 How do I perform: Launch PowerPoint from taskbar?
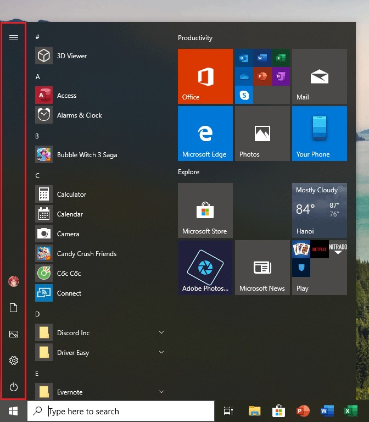[303, 411]
